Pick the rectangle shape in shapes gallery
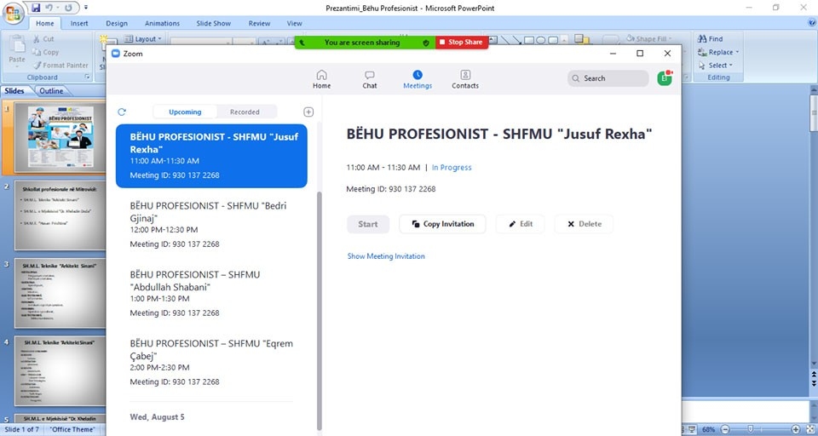The image size is (818, 436). [x=529, y=40]
